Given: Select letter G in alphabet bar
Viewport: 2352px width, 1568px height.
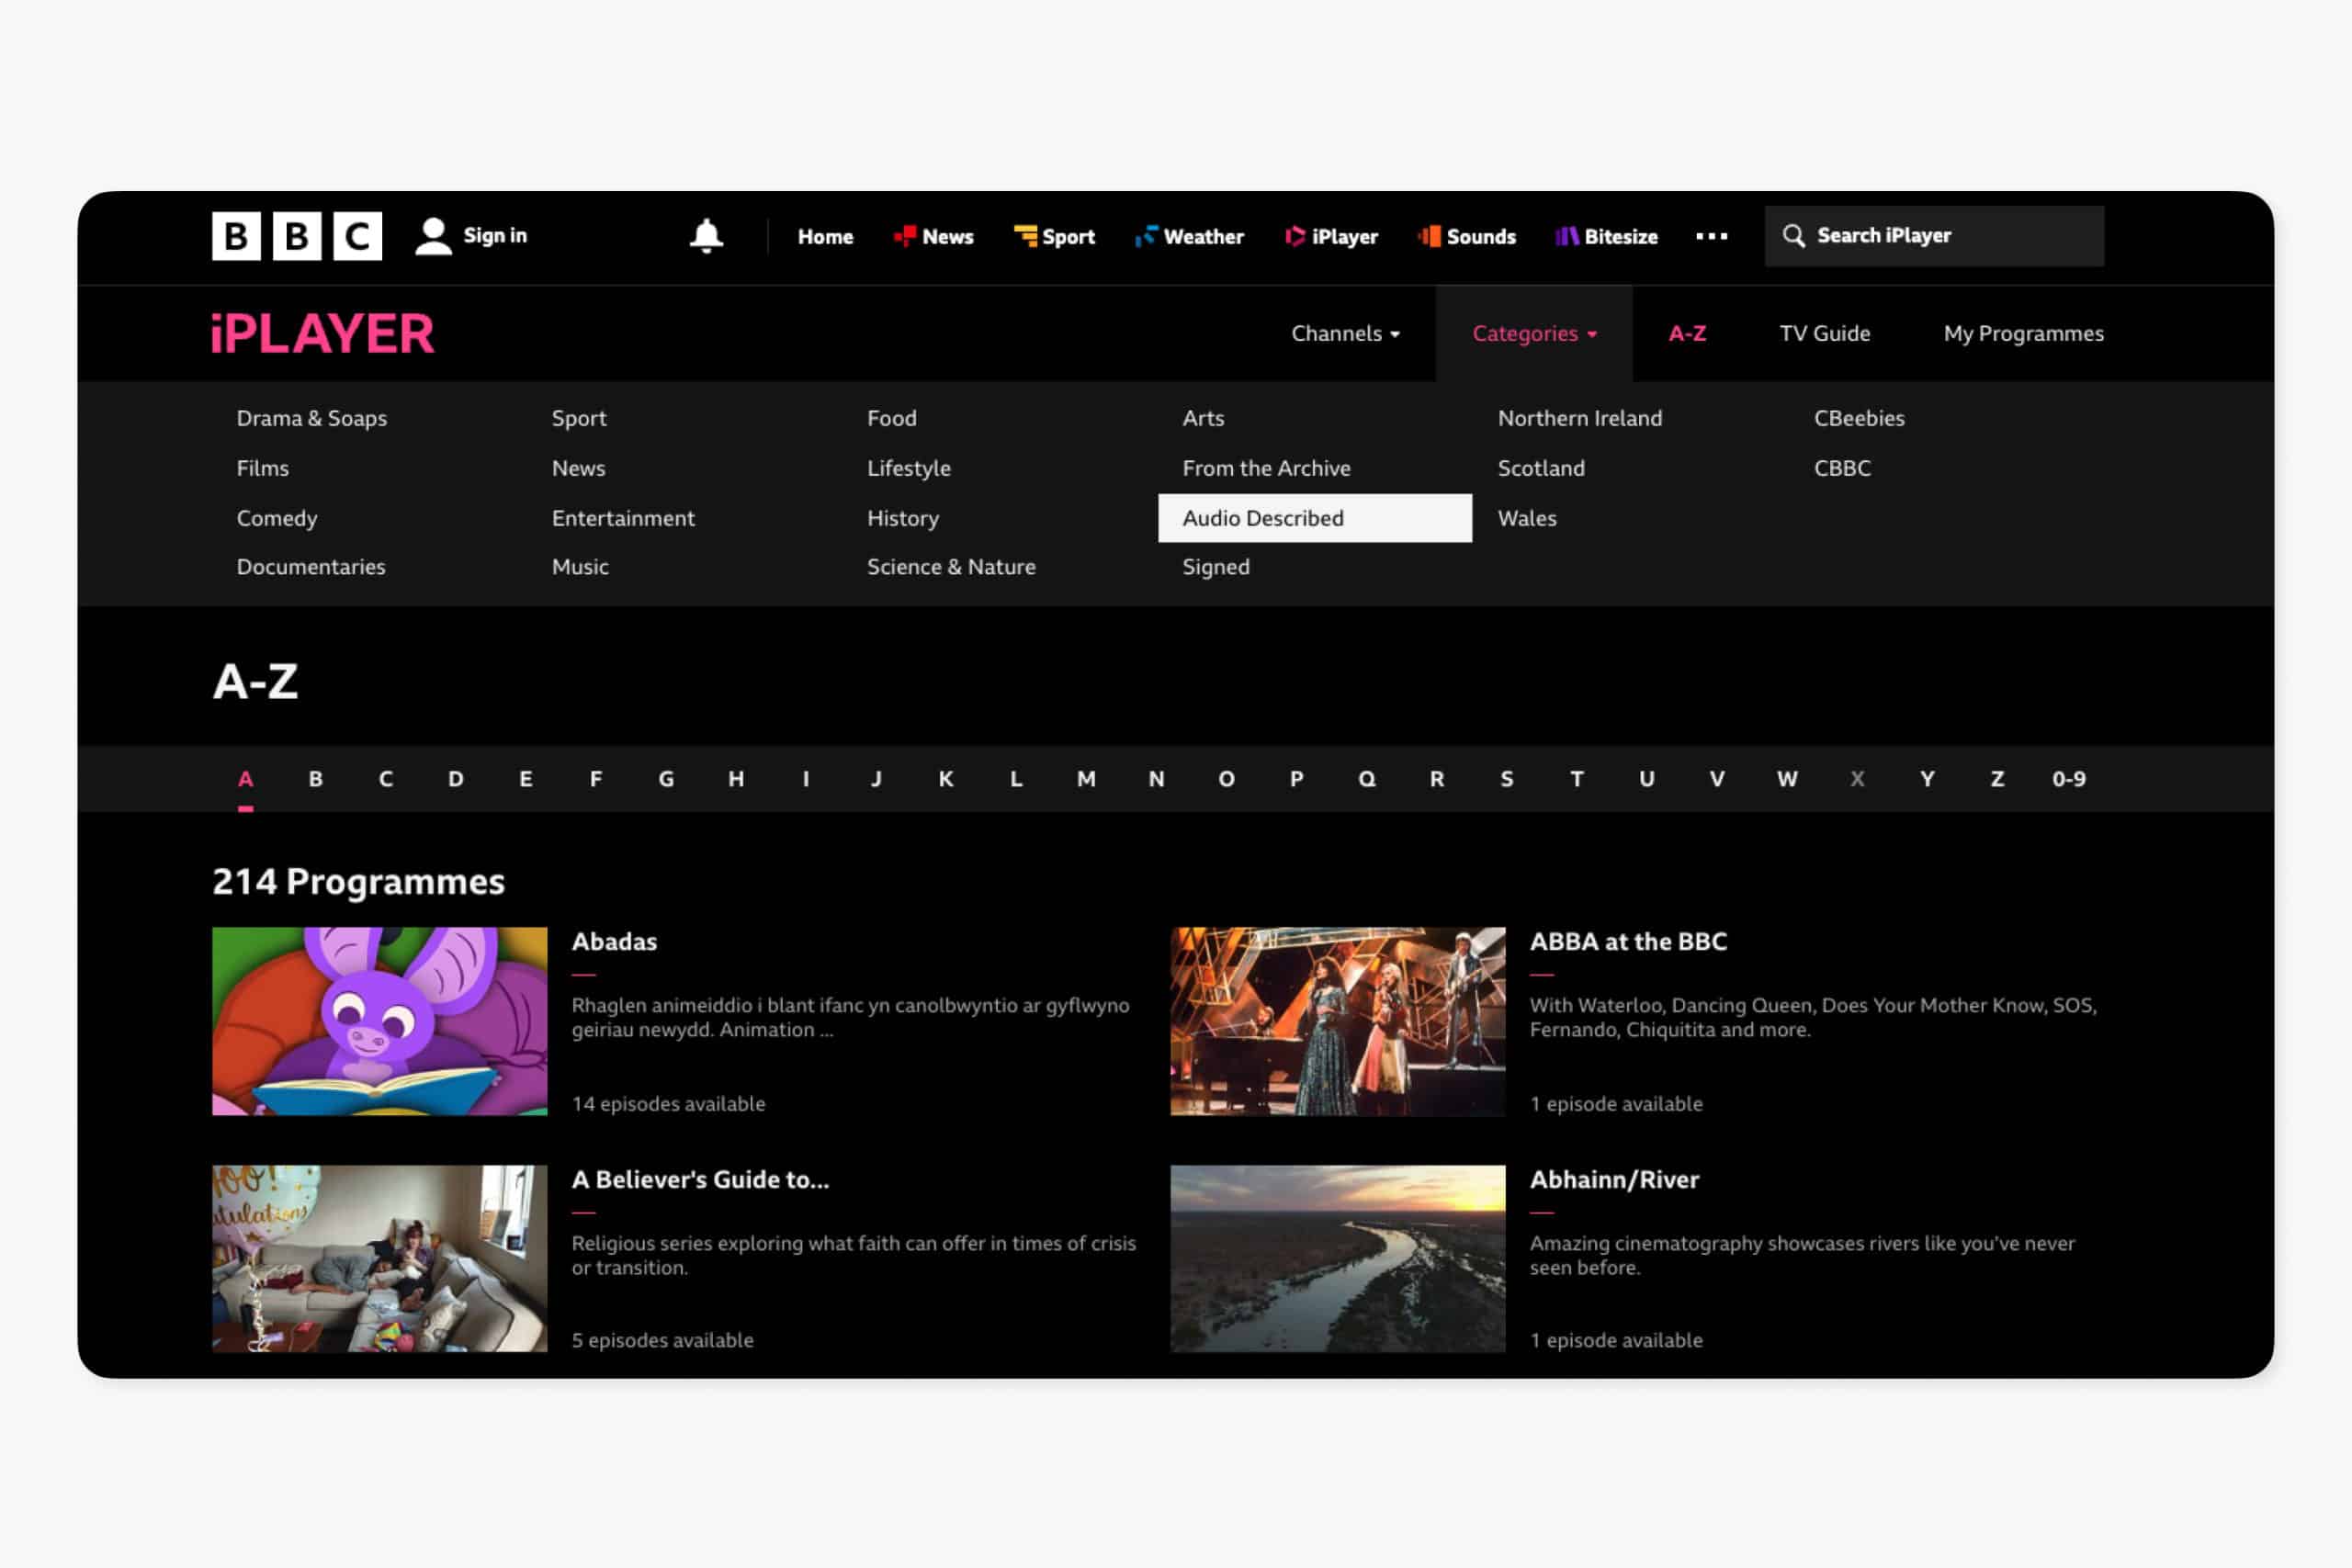Looking at the screenshot, I should (666, 779).
